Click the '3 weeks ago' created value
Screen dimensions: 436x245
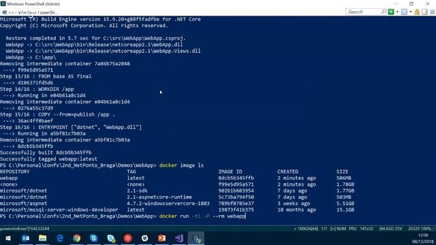click(294, 203)
